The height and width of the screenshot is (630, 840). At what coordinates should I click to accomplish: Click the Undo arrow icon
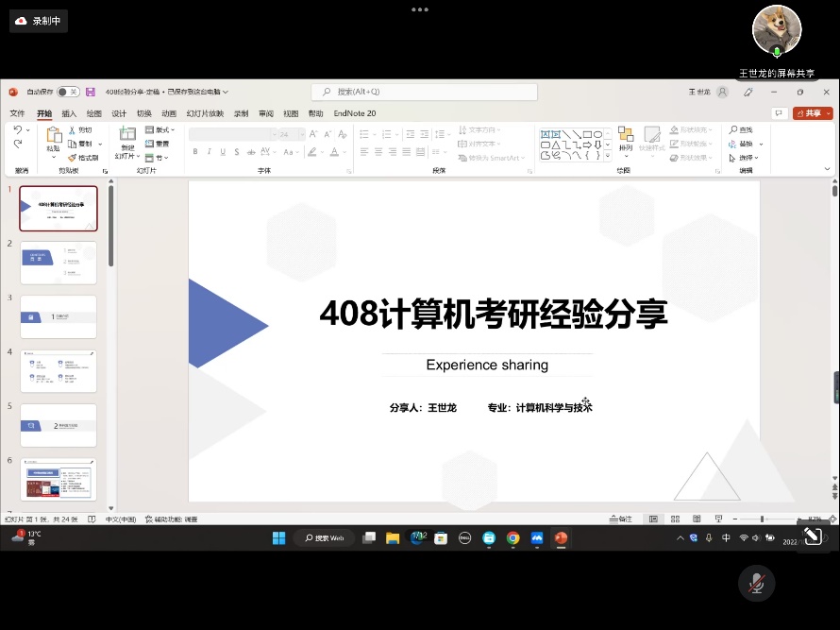[17, 129]
